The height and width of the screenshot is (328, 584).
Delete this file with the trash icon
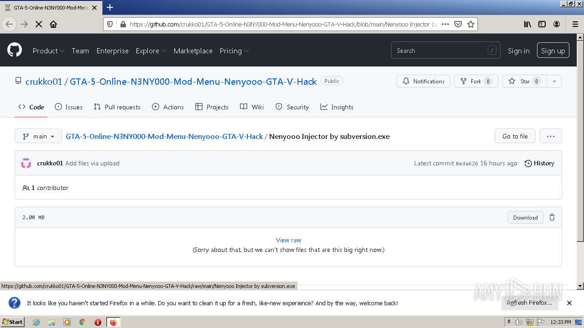552,217
